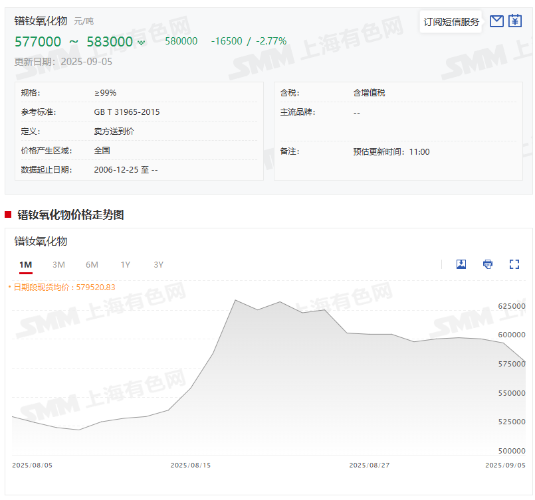Screen dimensions: 535x500
Task: Click the envelope email subscription icon
Action: pyautogui.click(x=496, y=21)
